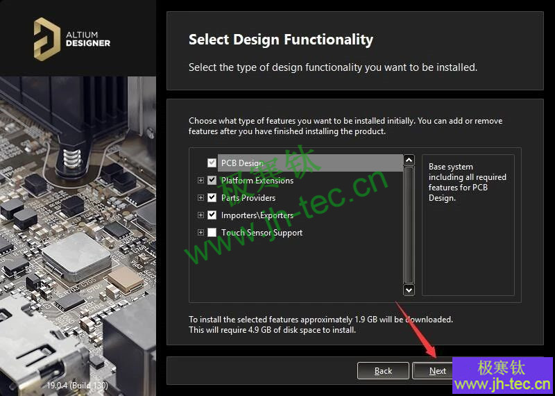The width and height of the screenshot is (555, 396).
Task: Click the Altium Designer logo
Action: click(72, 39)
